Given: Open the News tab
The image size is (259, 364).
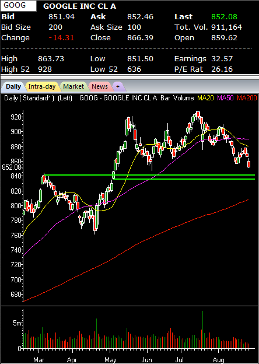Looking at the screenshot, I should (100, 86).
